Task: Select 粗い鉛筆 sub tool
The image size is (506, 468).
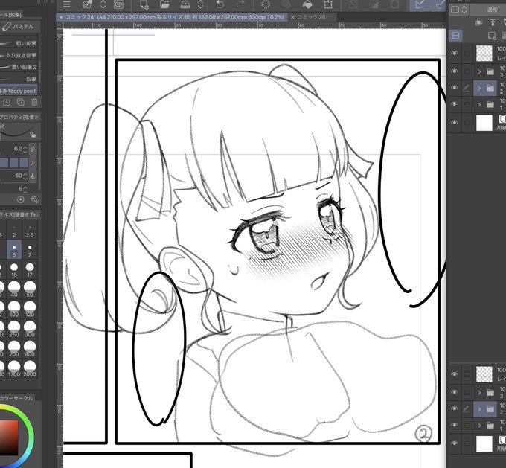Action: 19,43
